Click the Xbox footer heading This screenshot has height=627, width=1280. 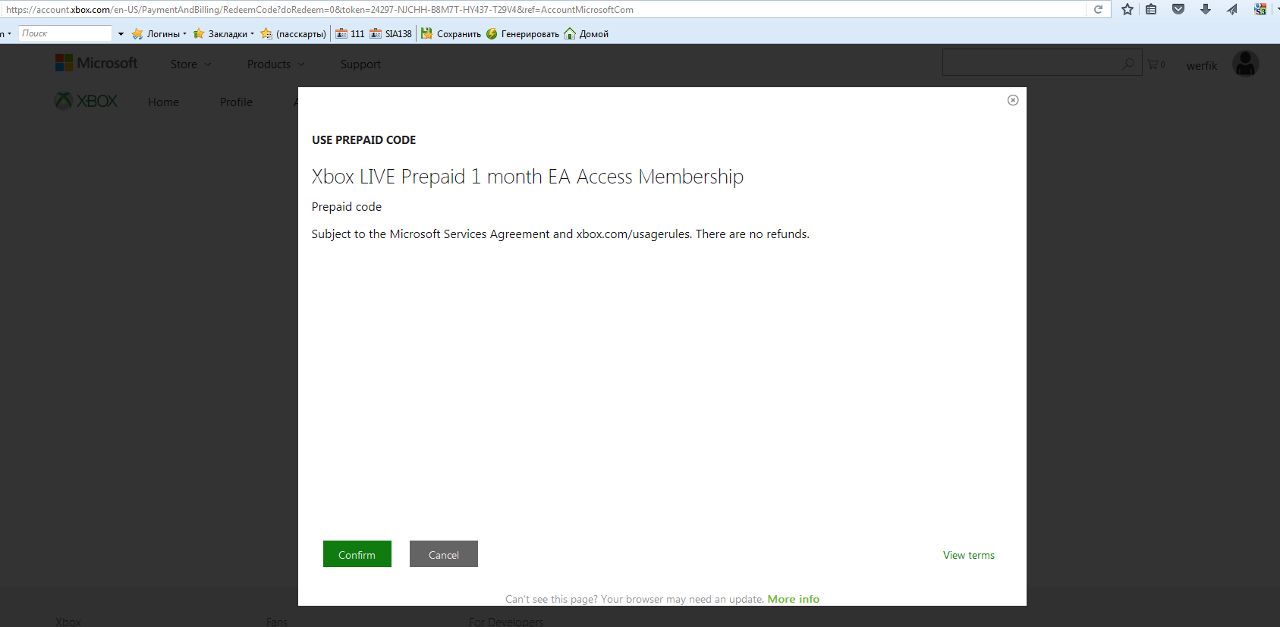tap(68, 622)
